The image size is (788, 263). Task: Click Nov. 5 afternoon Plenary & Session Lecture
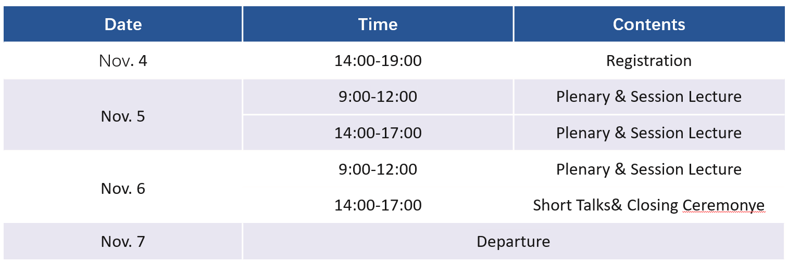pyautogui.click(x=649, y=133)
